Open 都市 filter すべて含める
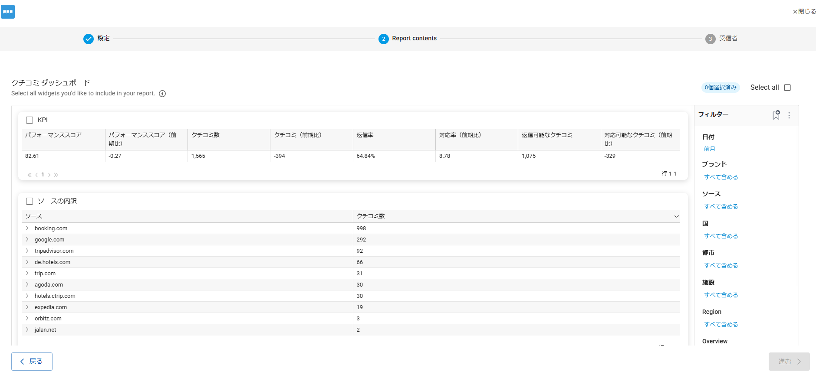This screenshot has height=375, width=816. pyautogui.click(x=721, y=265)
